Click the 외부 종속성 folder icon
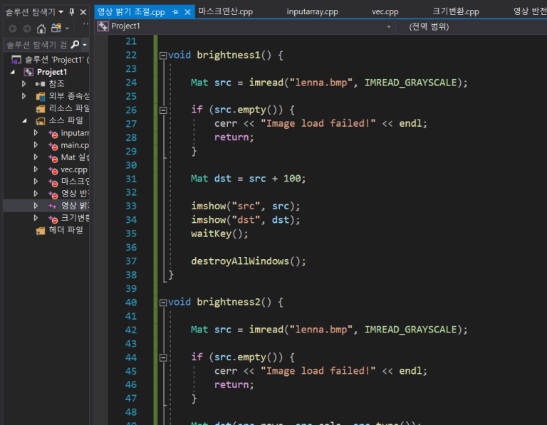Screen dimensions: 547x425 pyautogui.click(x=41, y=96)
